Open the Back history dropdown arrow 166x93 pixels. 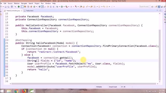tap(109, 7)
